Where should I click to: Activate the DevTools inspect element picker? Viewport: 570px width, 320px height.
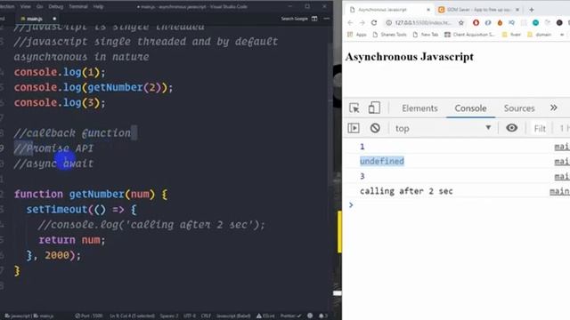(x=354, y=108)
